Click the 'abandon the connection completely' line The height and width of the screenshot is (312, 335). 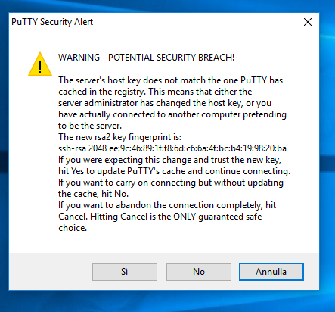coord(167,205)
